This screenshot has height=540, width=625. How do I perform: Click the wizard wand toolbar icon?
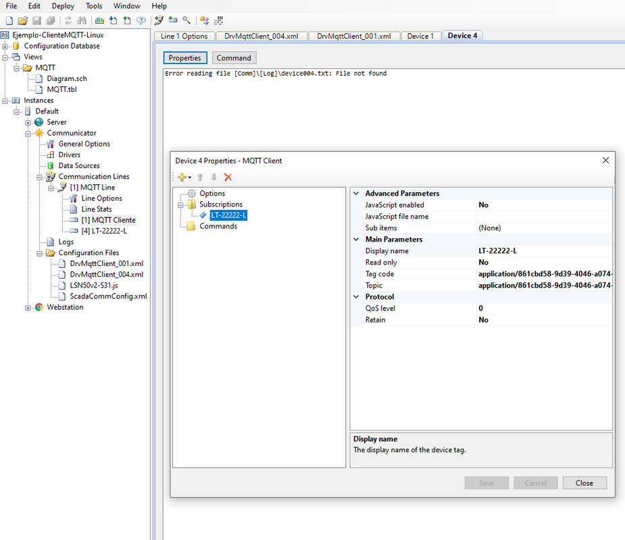tap(186, 20)
